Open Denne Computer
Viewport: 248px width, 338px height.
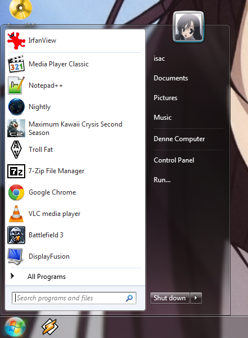pyautogui.click(x=179, y=139)
